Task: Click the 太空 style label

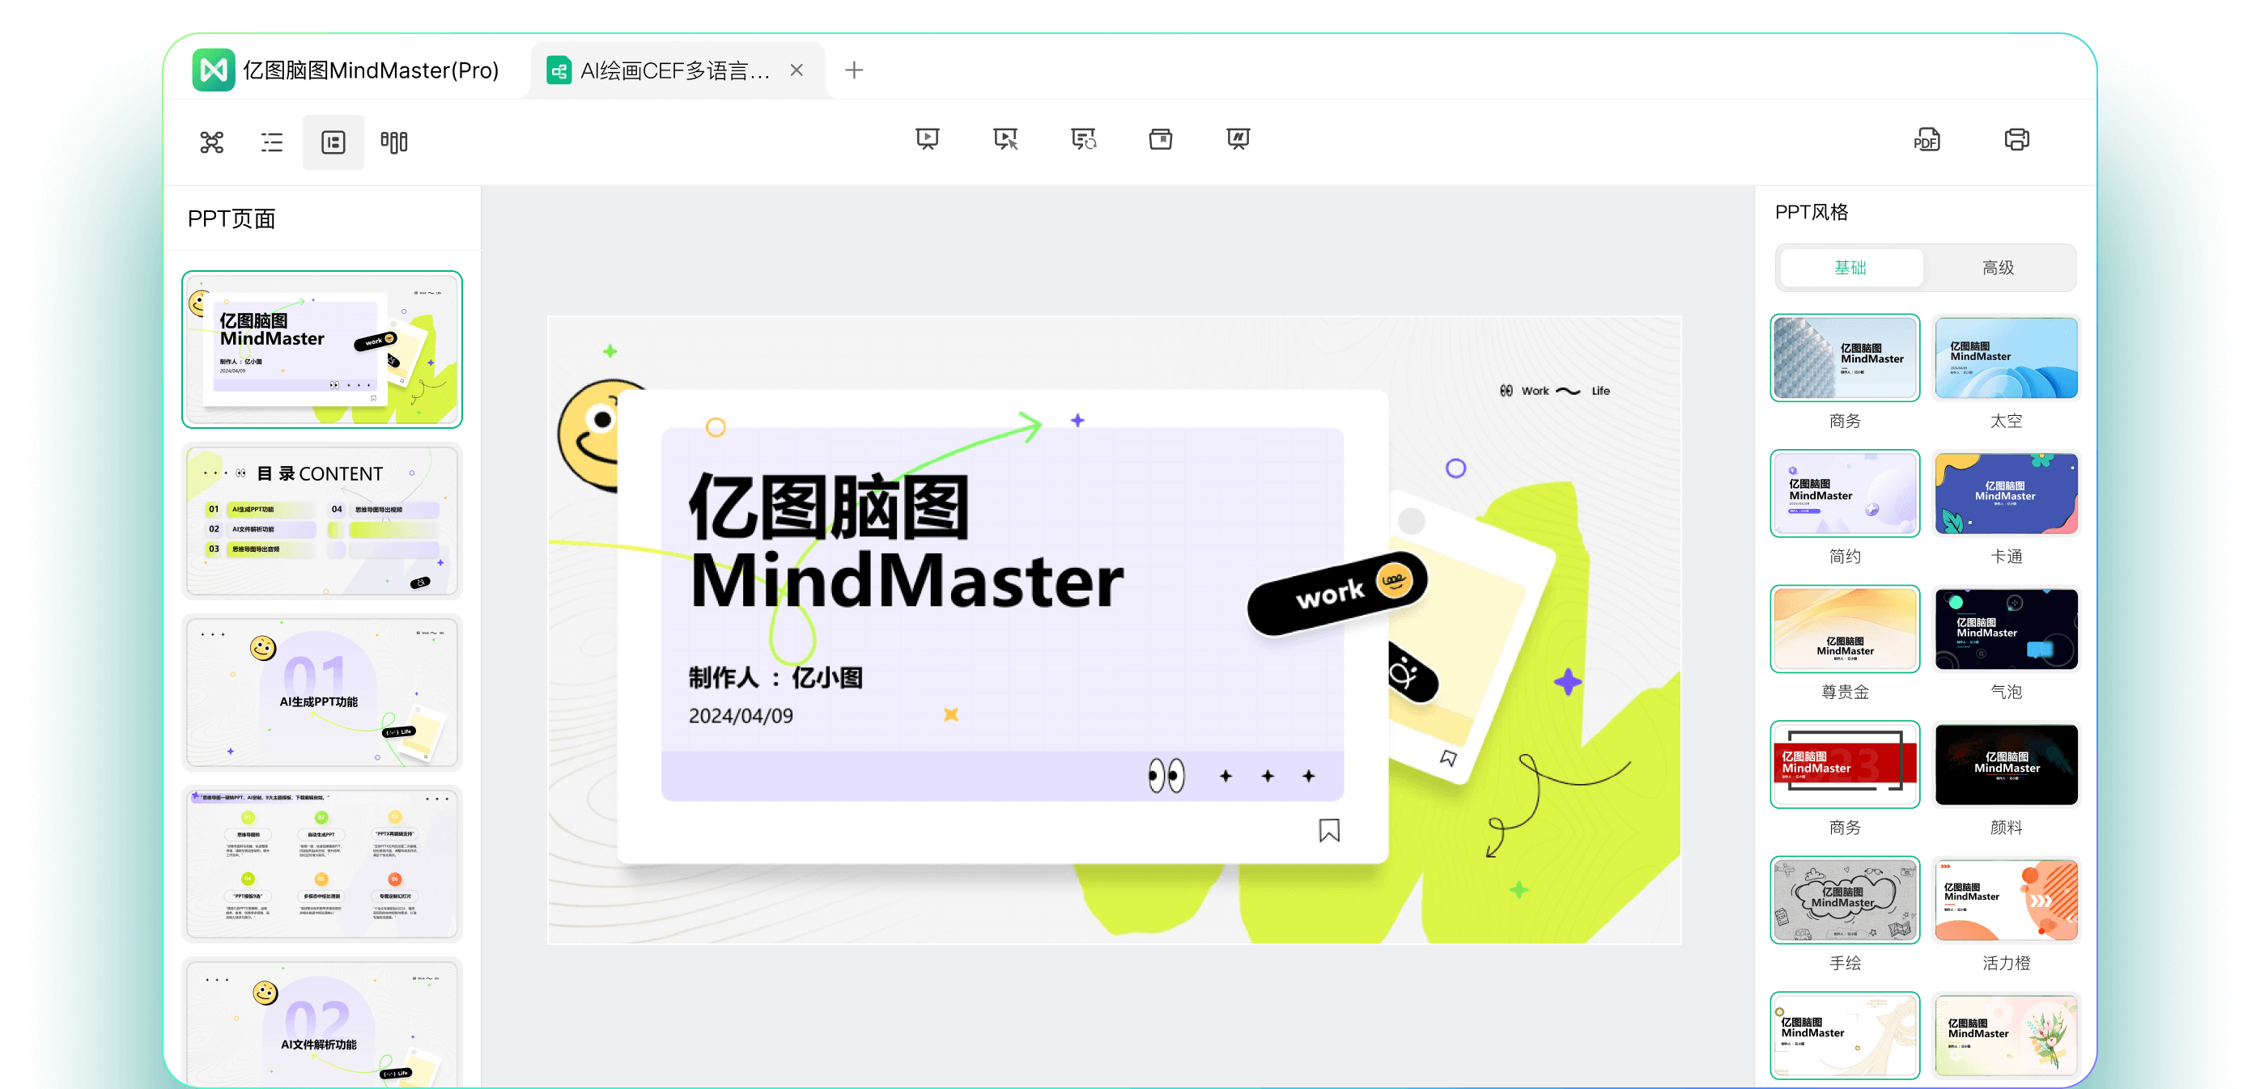Action: pyautogui.click(x=2006, y=421)
